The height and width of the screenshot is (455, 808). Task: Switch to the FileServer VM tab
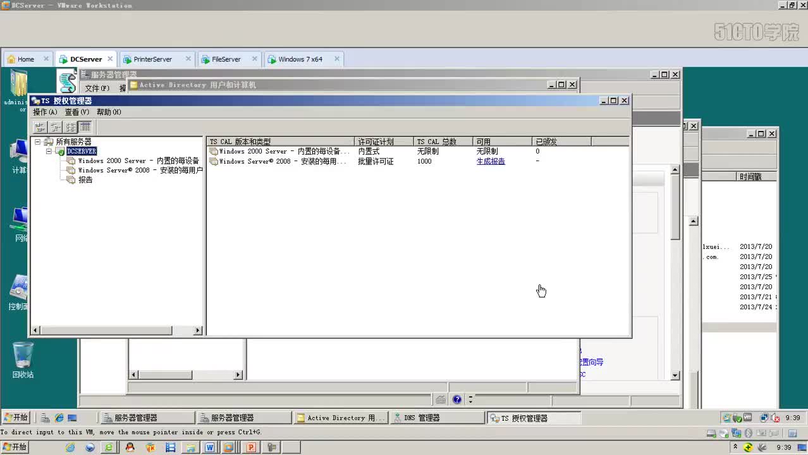click(x=229, y=59)
